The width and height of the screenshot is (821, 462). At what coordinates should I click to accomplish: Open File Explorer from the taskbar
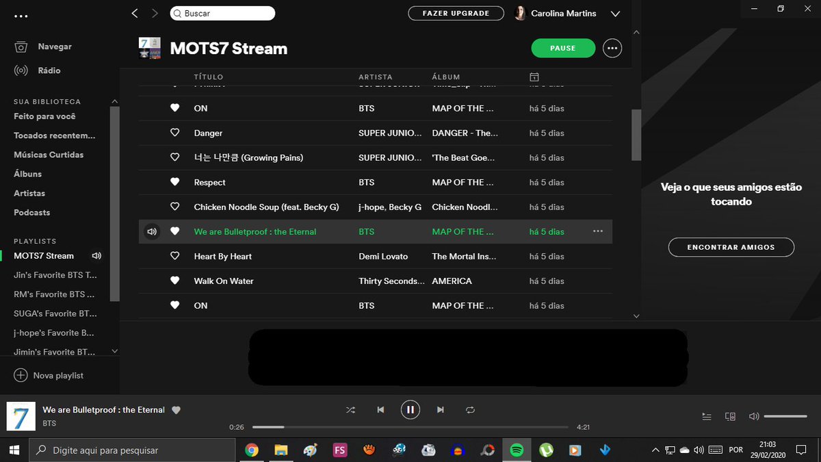coord(281,450)
